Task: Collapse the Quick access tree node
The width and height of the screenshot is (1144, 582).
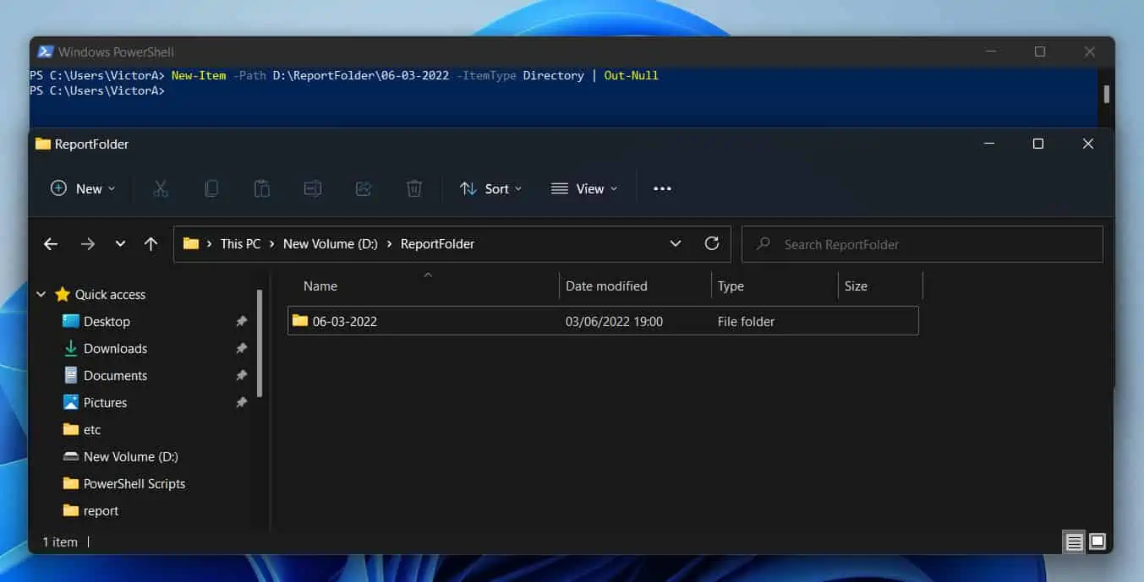Action: 41,294
